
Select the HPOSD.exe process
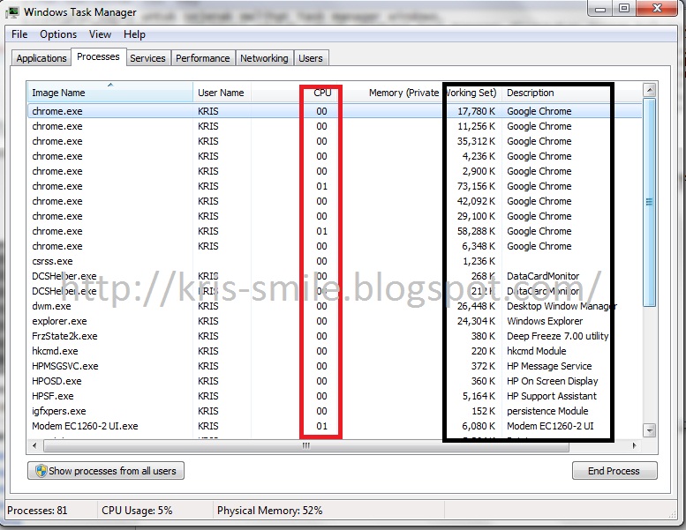[x=335, y=381]
